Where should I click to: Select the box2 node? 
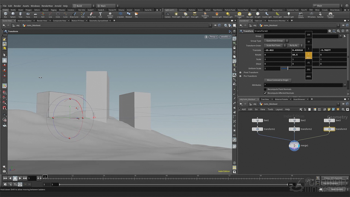pos(294,120)
